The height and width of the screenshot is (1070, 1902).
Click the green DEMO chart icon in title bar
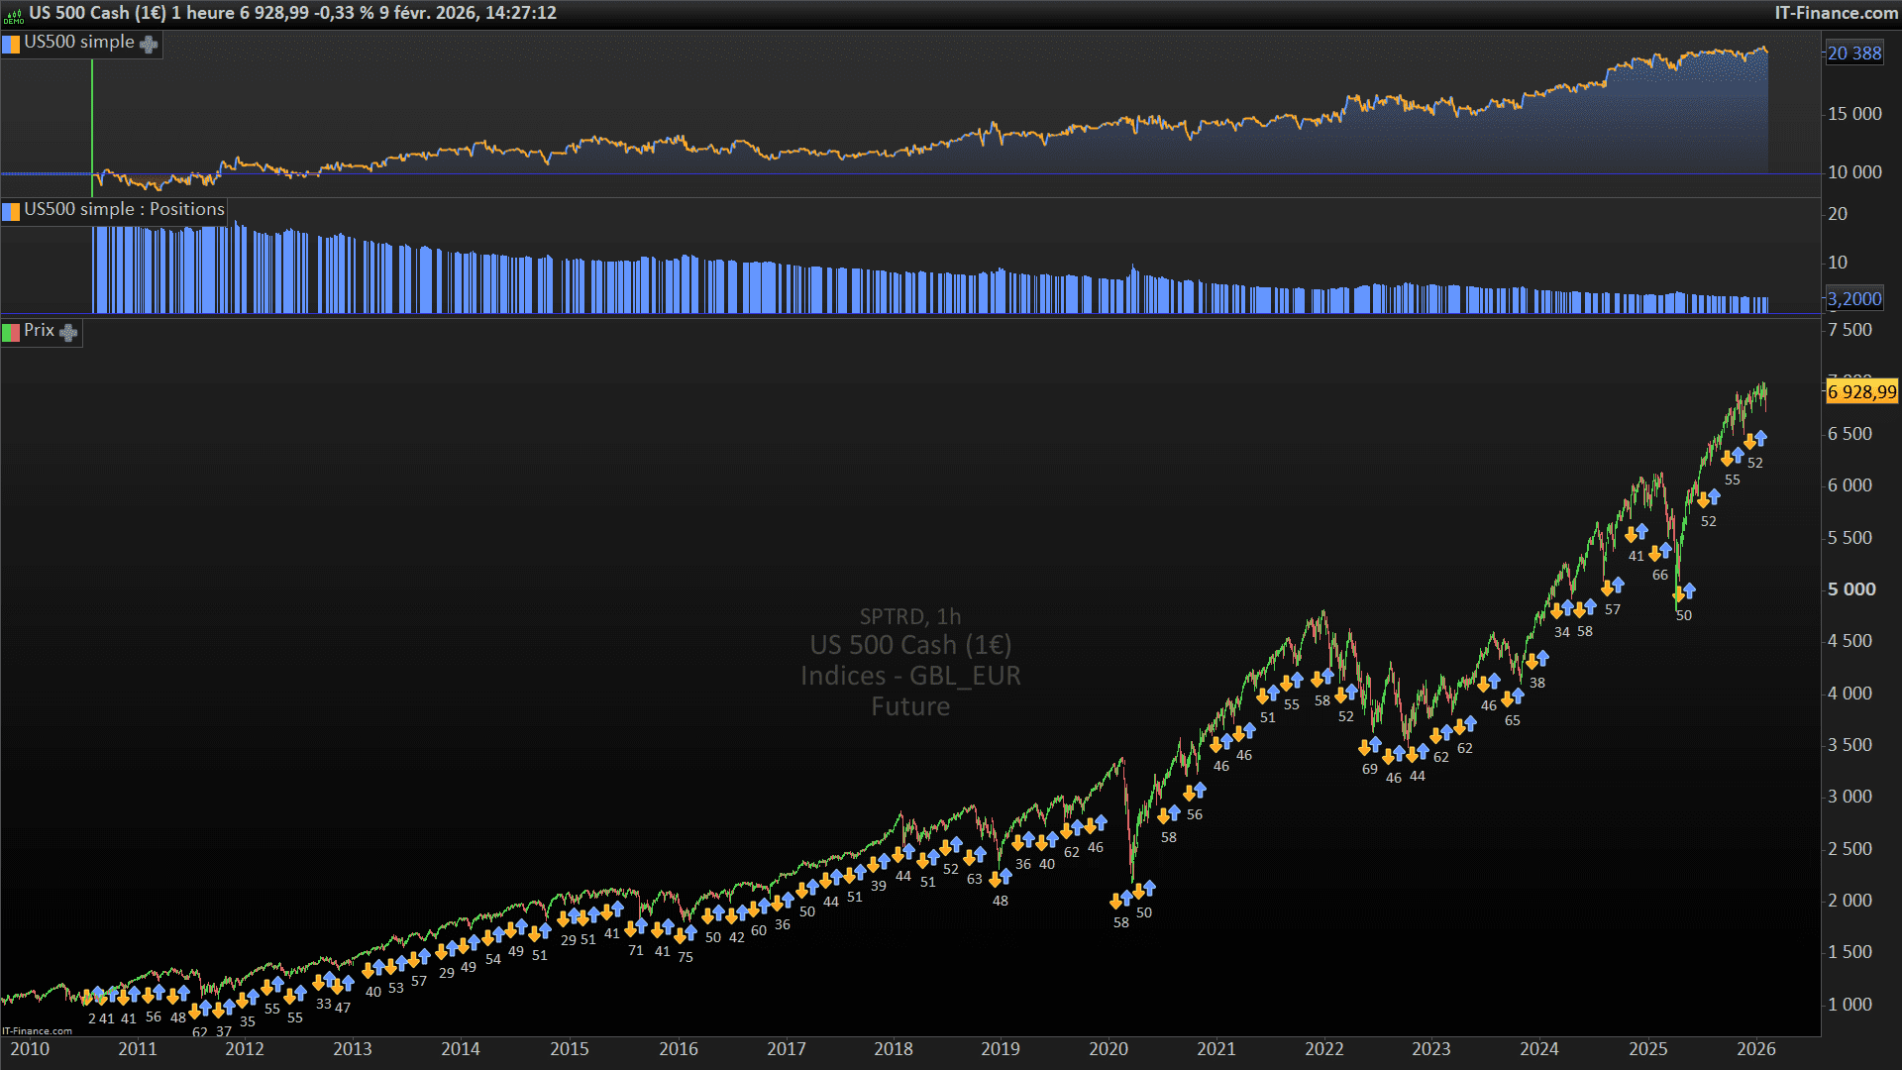click(14, 14)
